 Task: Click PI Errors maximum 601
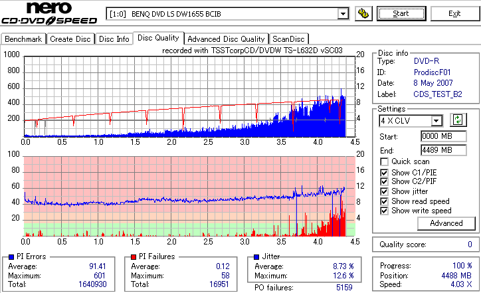click(x=100, y=276)
